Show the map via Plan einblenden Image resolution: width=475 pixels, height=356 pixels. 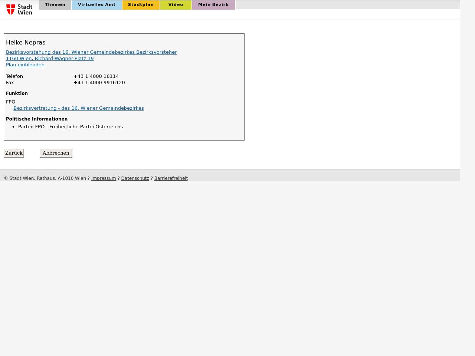click(x=25, y=65)
